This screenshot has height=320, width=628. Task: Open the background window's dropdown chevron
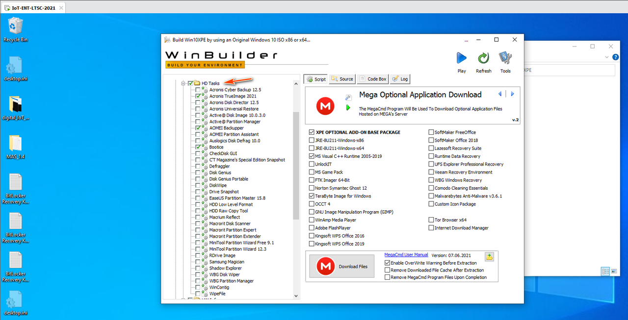point(607,57)
